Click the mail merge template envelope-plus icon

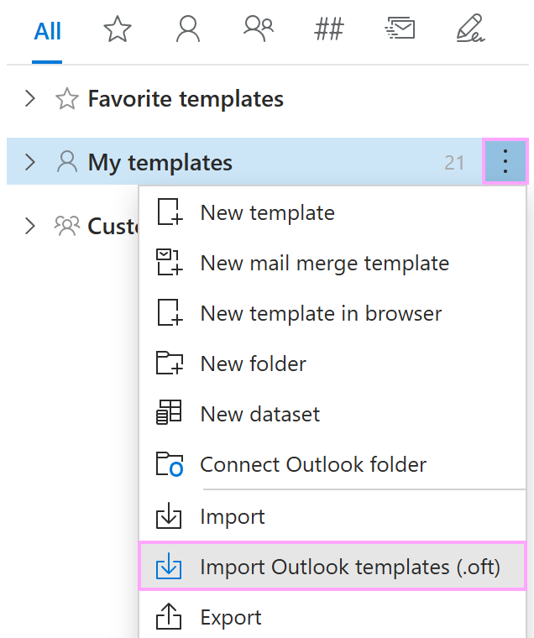point(170,263)
